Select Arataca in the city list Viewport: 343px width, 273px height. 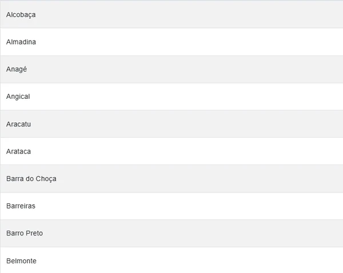click(18, 151)
